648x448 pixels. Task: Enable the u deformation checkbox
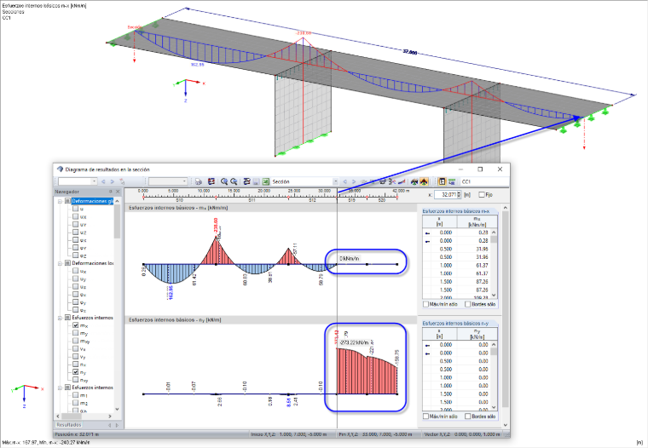coord(76,209)
